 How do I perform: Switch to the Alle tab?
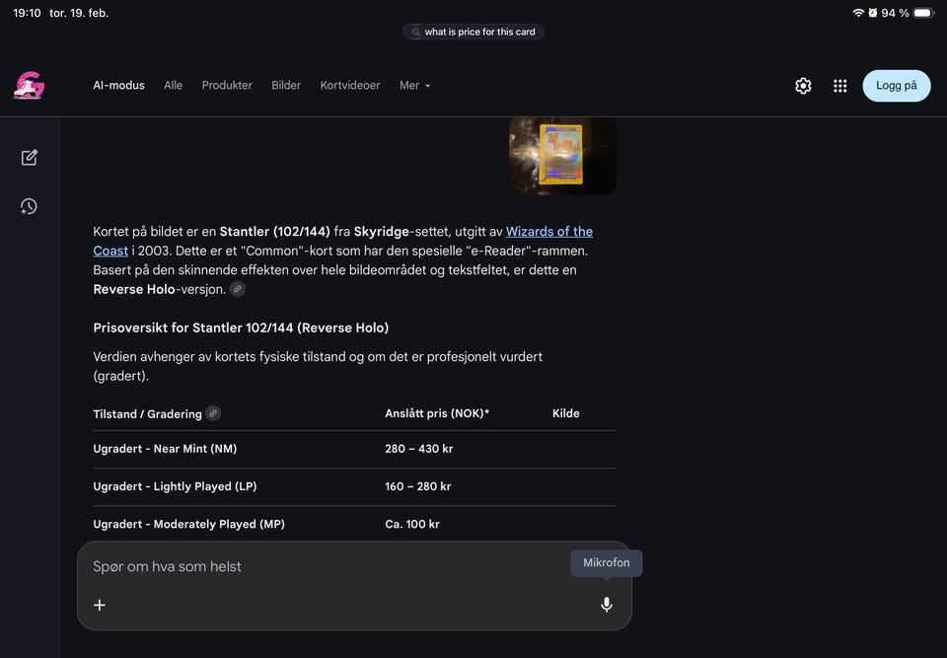[173, 85]
